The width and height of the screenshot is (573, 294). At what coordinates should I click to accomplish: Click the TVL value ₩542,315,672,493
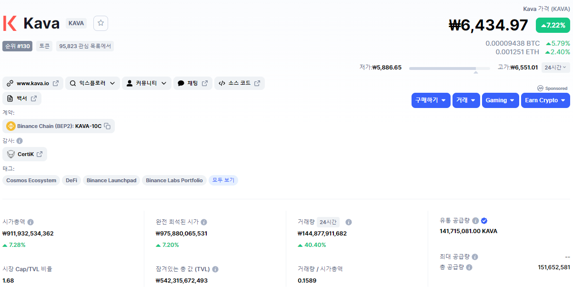[181, 281]
